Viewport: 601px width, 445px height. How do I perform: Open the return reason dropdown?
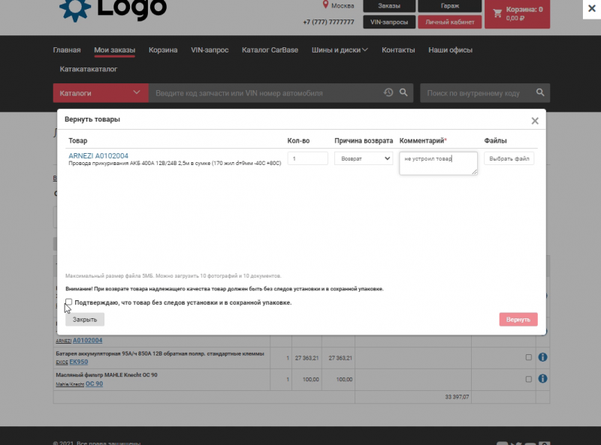pyautogui.click(x=364, y=159)
